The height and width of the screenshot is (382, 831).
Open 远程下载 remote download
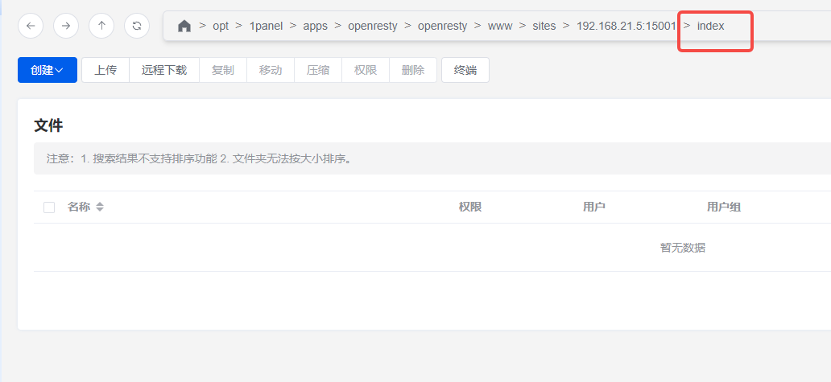(164, 70)
